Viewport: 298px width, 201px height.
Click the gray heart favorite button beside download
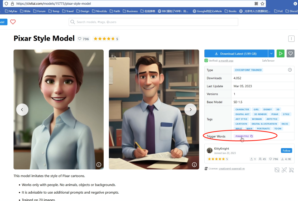pyautogui.click(x=290, y=53)
